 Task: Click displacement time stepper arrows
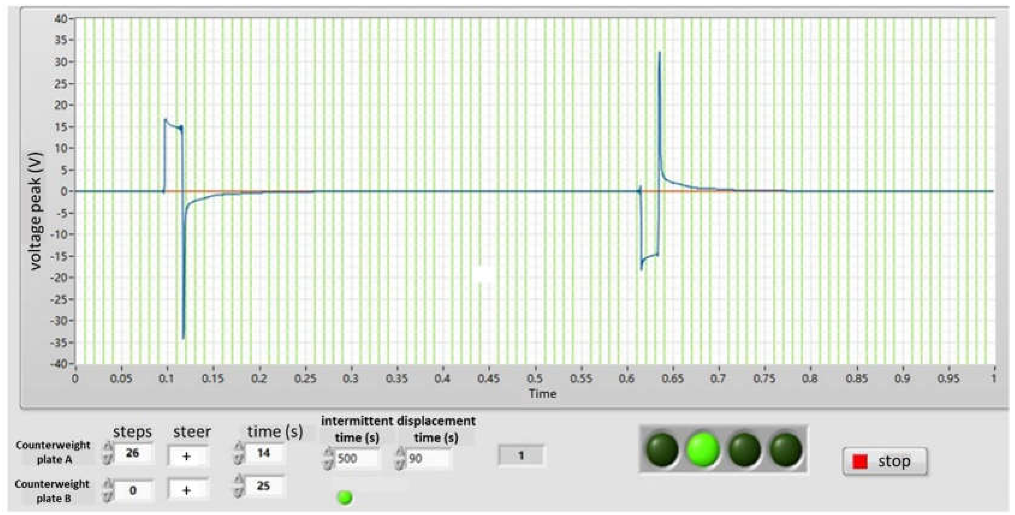[400, 459]
